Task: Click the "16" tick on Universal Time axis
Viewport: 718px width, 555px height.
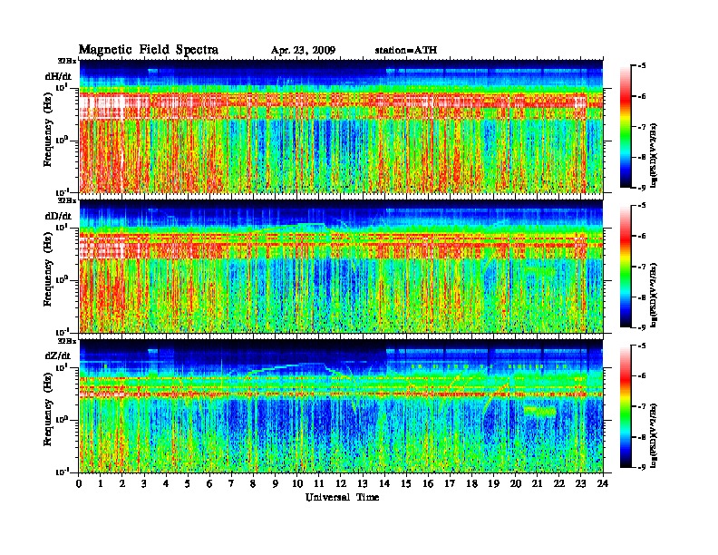Action: (428, 483)
